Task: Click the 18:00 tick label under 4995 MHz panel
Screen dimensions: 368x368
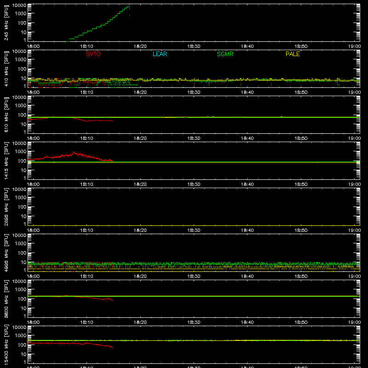Action: [x=33, y=276]
